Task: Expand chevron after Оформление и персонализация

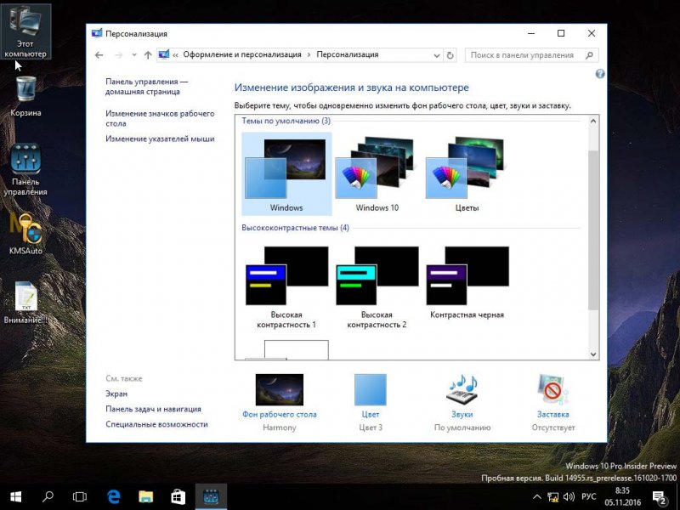Action: (x=309, y=55)
